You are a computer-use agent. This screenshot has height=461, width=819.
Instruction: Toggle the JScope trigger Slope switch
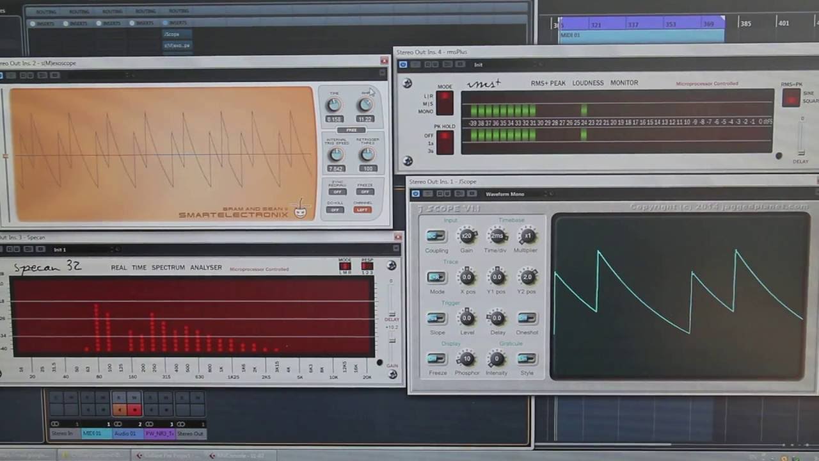pyautogui.click(x=436, y=318)
